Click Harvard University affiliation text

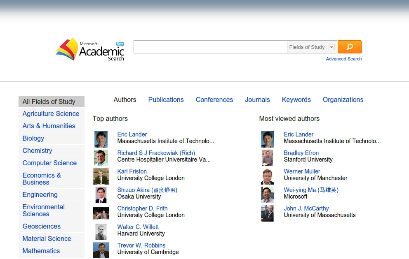(x=141, y=234)
